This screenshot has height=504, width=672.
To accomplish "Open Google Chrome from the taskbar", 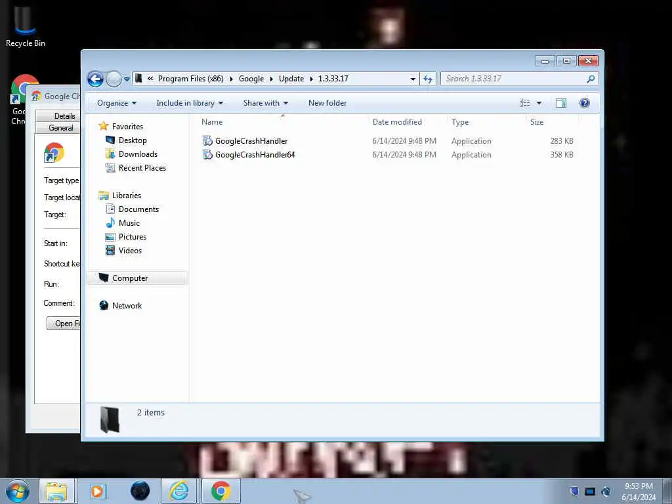I will click(x=220, y=491).
